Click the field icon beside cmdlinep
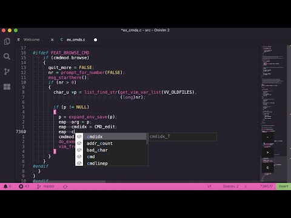This screenshot has height=218, width=291. tap(79, 163)
